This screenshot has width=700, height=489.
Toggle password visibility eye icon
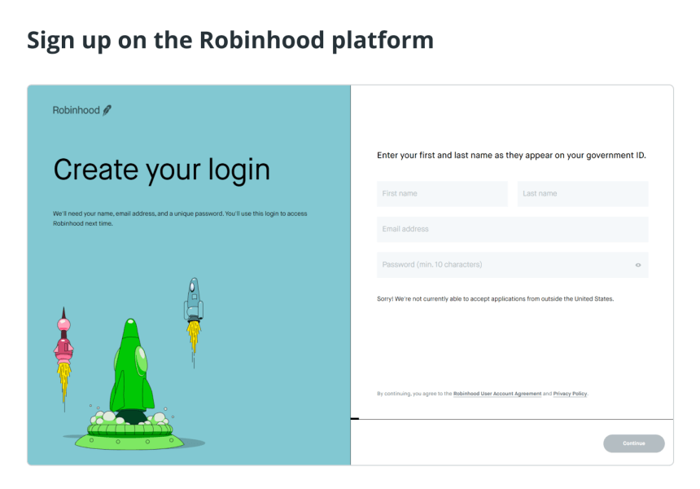pyautogui.click(x=638, y=265)
